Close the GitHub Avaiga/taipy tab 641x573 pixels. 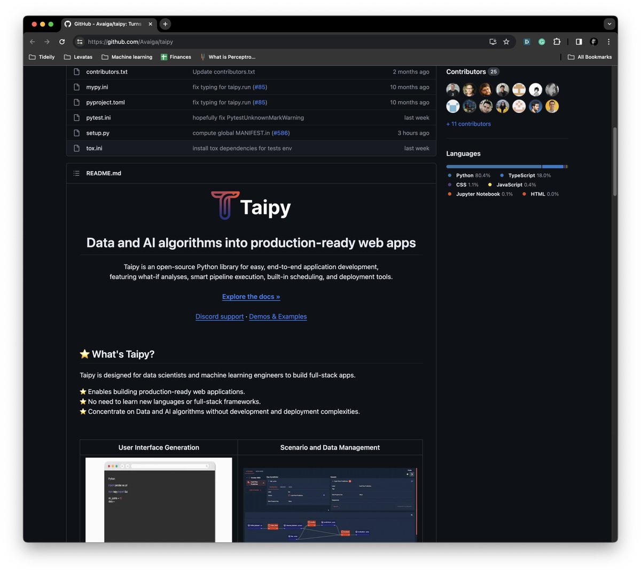(150, 24)
